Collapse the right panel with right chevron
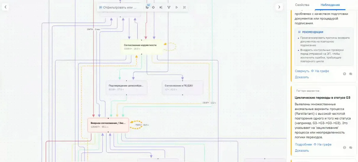The height and width of the screenshot is (162, 358). point(279,7)
